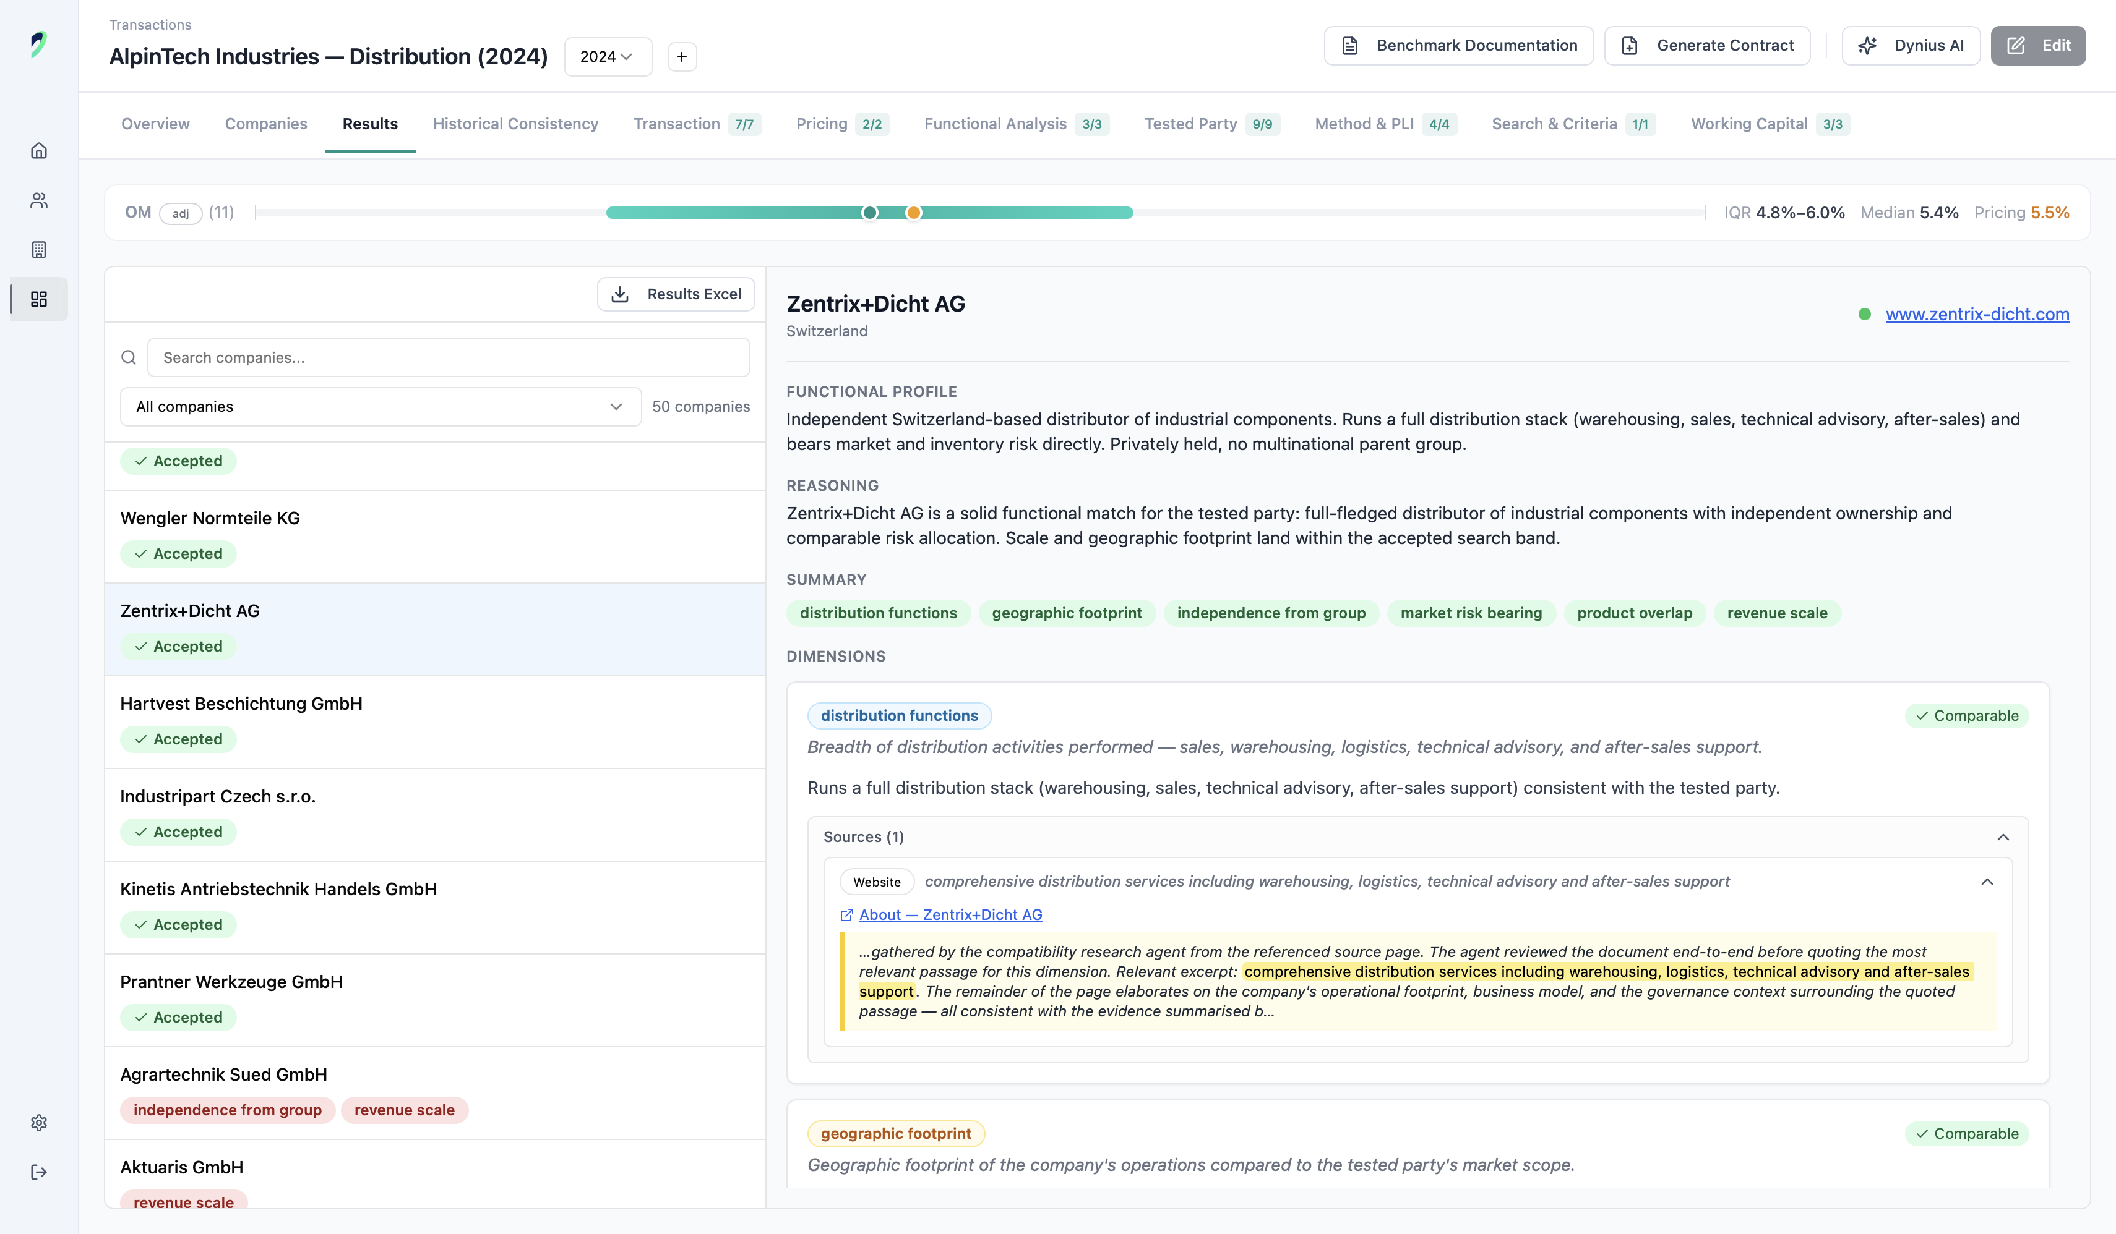This screenshot has width=2116, height=1234.
Task: Select Zentrix+Dicht AG in list
Action: [x=435, y=630]
